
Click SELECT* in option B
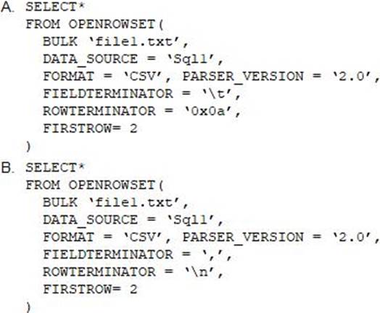[x=55, y=167]
